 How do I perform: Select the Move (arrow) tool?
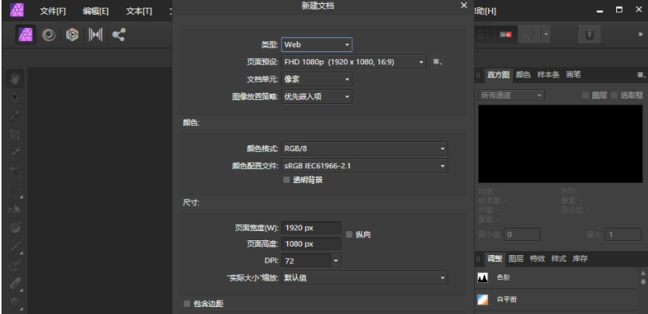pyautogui.click(x=16, y=98)
